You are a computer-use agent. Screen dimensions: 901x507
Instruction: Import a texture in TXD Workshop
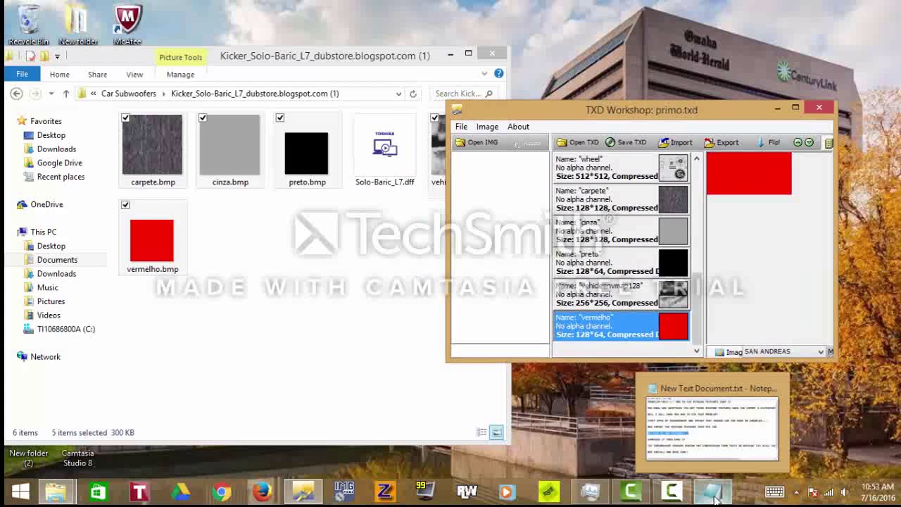pos(674,142)
